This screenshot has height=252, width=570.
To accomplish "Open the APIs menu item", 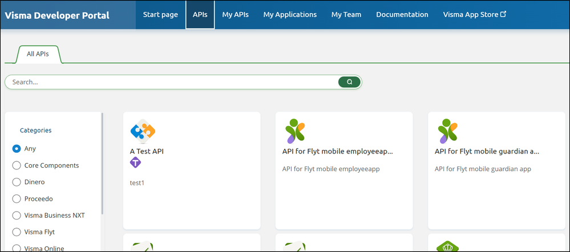I will click(x=200, y=14).
